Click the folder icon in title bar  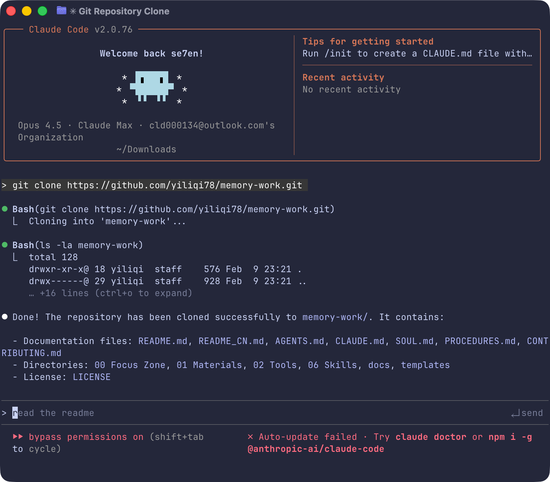61,11
